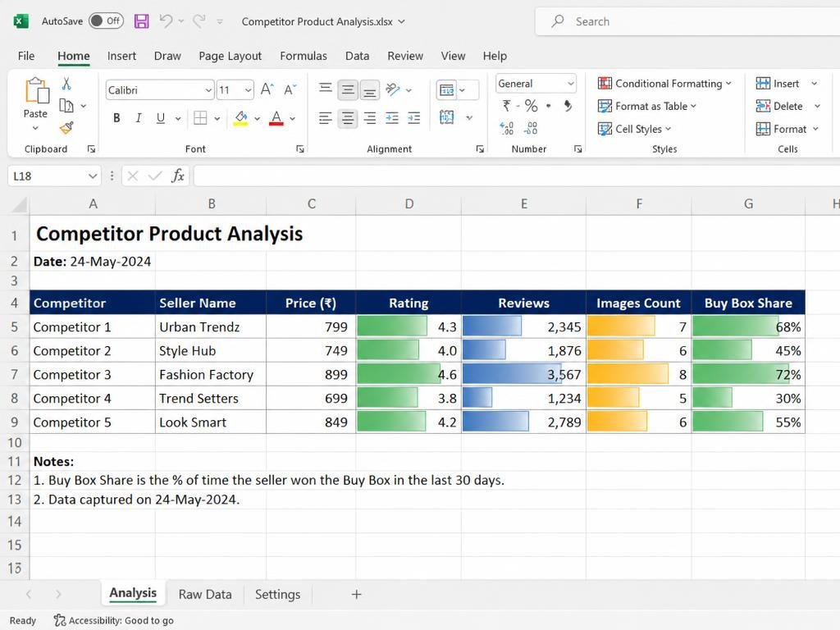Image resolution: width=840 pixels, height=630 pixels.
Task: Open the Fill Color dropdown arrow
Action: pyautogui.click(x=257, y=118)
